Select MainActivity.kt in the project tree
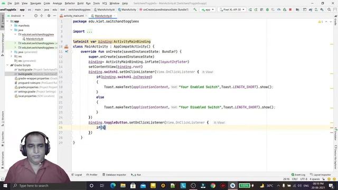The image size is (338, 190). click(34, 39)
